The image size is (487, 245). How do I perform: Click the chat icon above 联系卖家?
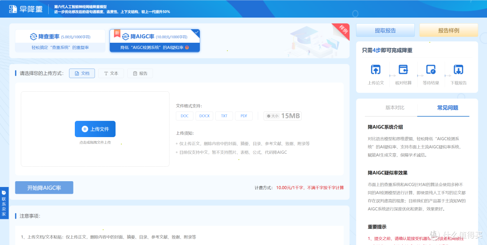4,193
